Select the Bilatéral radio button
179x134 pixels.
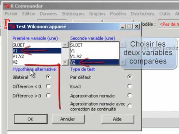(48, 77)
